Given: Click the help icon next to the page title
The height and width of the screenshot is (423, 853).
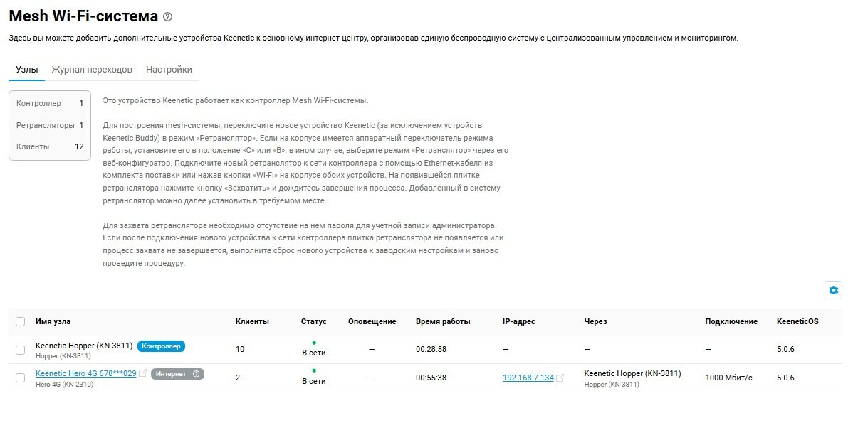Looking at the screenshot, I should [x=167, y=16].
